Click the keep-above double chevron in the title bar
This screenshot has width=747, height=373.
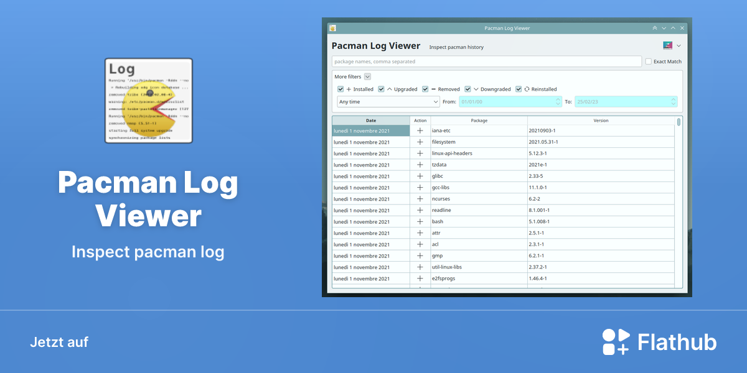(654, 28)
